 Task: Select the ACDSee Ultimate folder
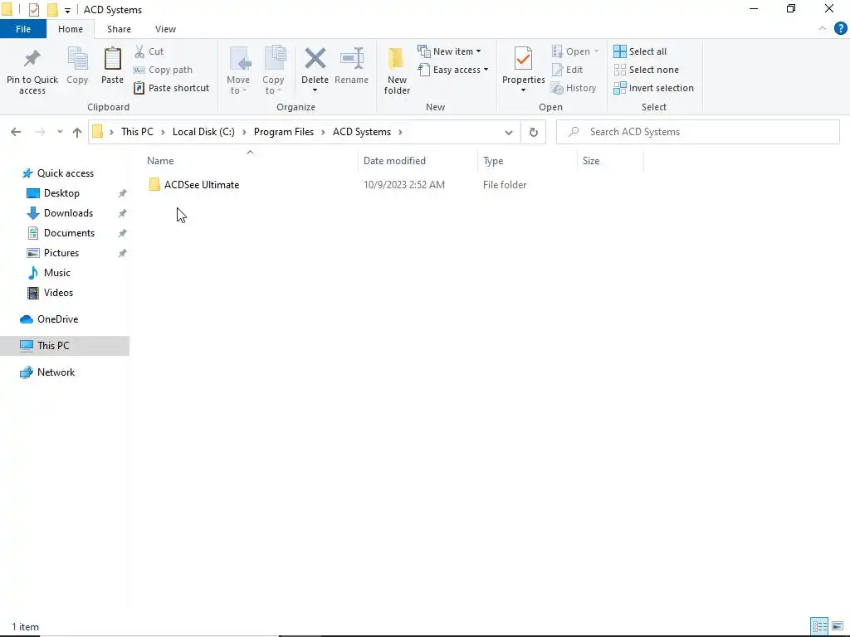194,185
